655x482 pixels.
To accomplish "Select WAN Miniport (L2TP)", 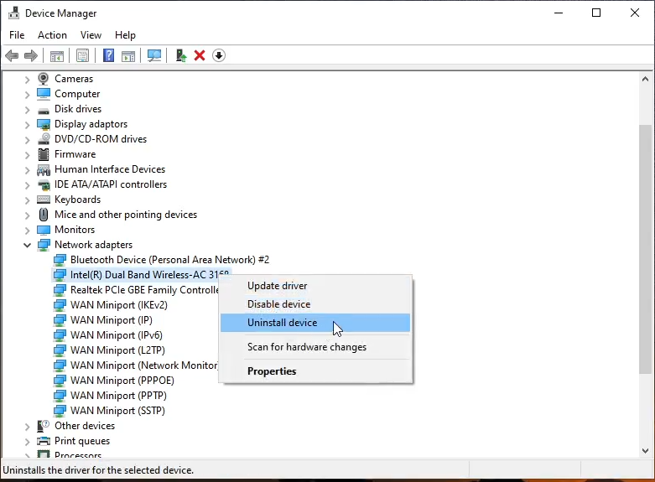I will (117, 350).
